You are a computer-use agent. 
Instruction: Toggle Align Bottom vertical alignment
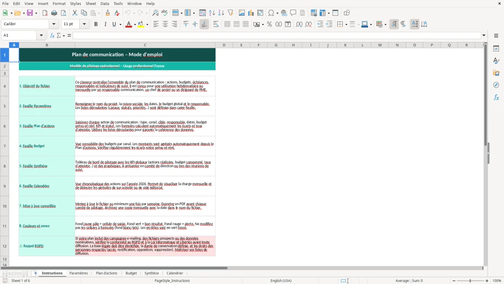click(204, 24)
